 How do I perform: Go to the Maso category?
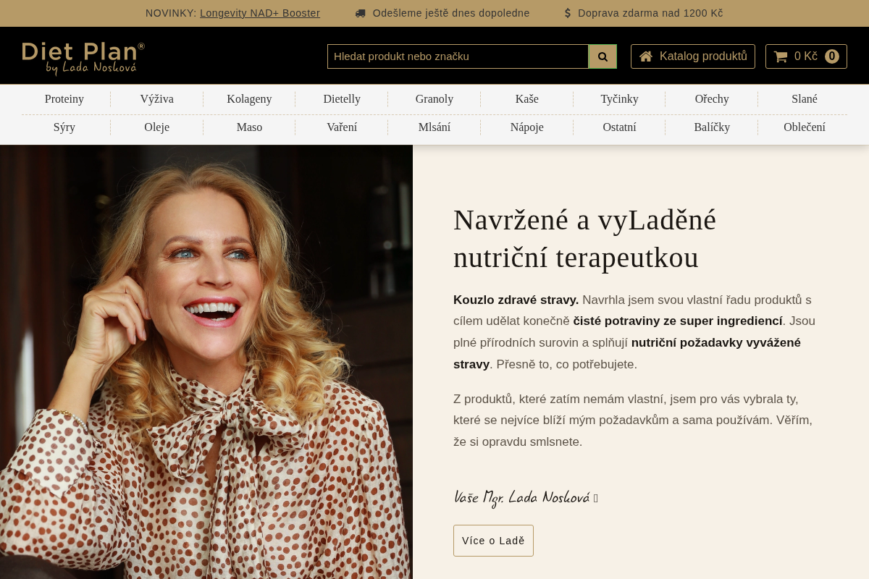tap(249, 127)
